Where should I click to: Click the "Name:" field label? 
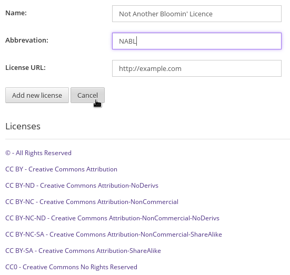(16, 13)
